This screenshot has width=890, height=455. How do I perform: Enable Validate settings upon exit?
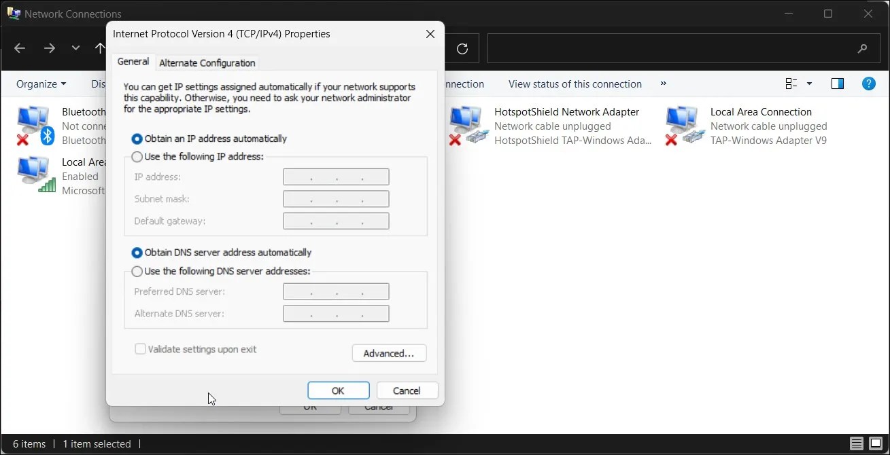[x=140, y=348]
